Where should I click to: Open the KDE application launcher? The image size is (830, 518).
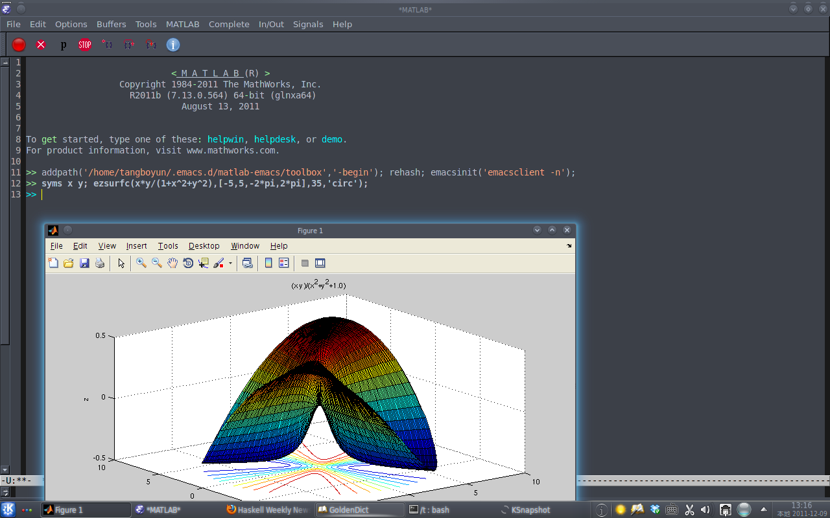[8, 510]
